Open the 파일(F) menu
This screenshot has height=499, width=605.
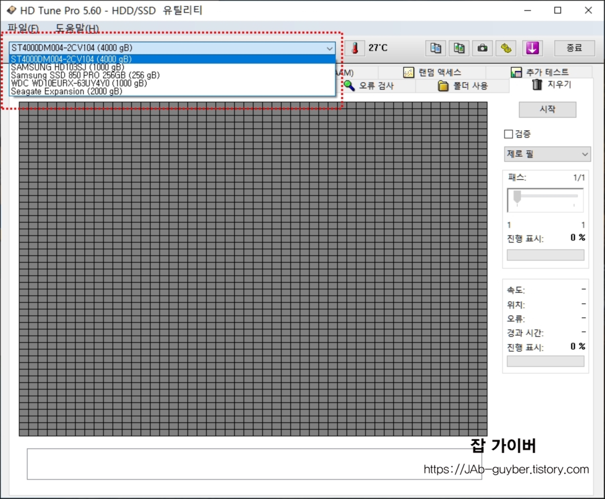coord(23,28)
